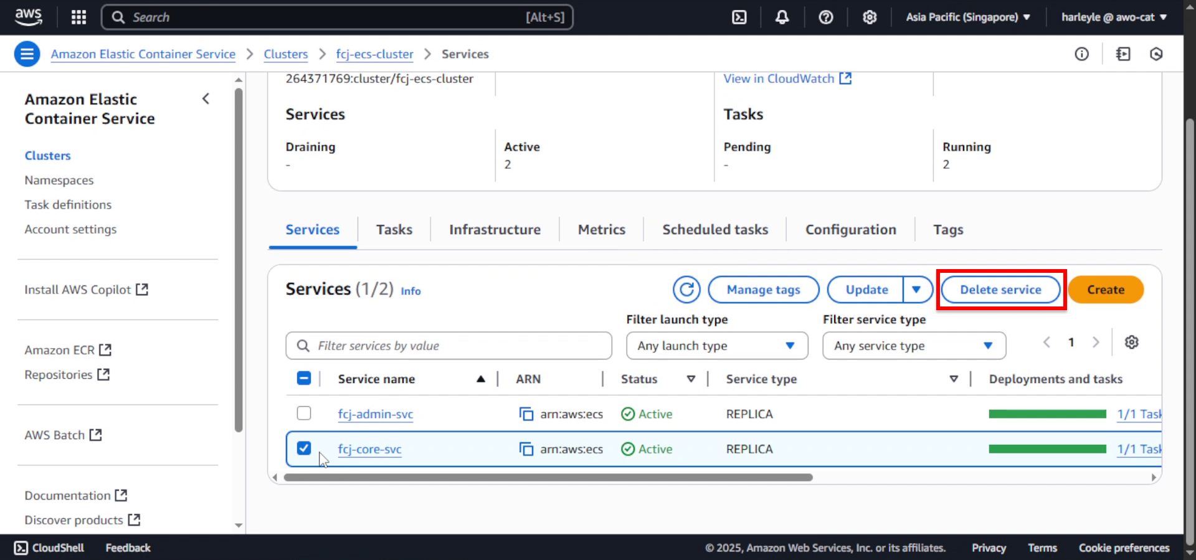Switch to the Tasks tab
Image resolution: width=1196 pixels, height=560 pixels.
tap(394, 229)
